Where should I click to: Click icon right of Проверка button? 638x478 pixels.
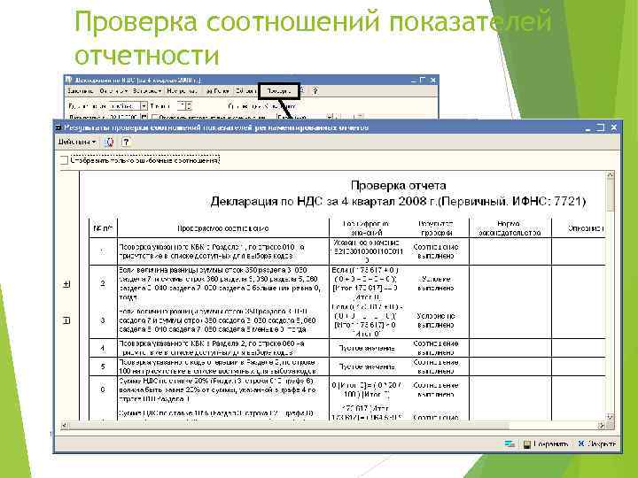tap(302, 91)
